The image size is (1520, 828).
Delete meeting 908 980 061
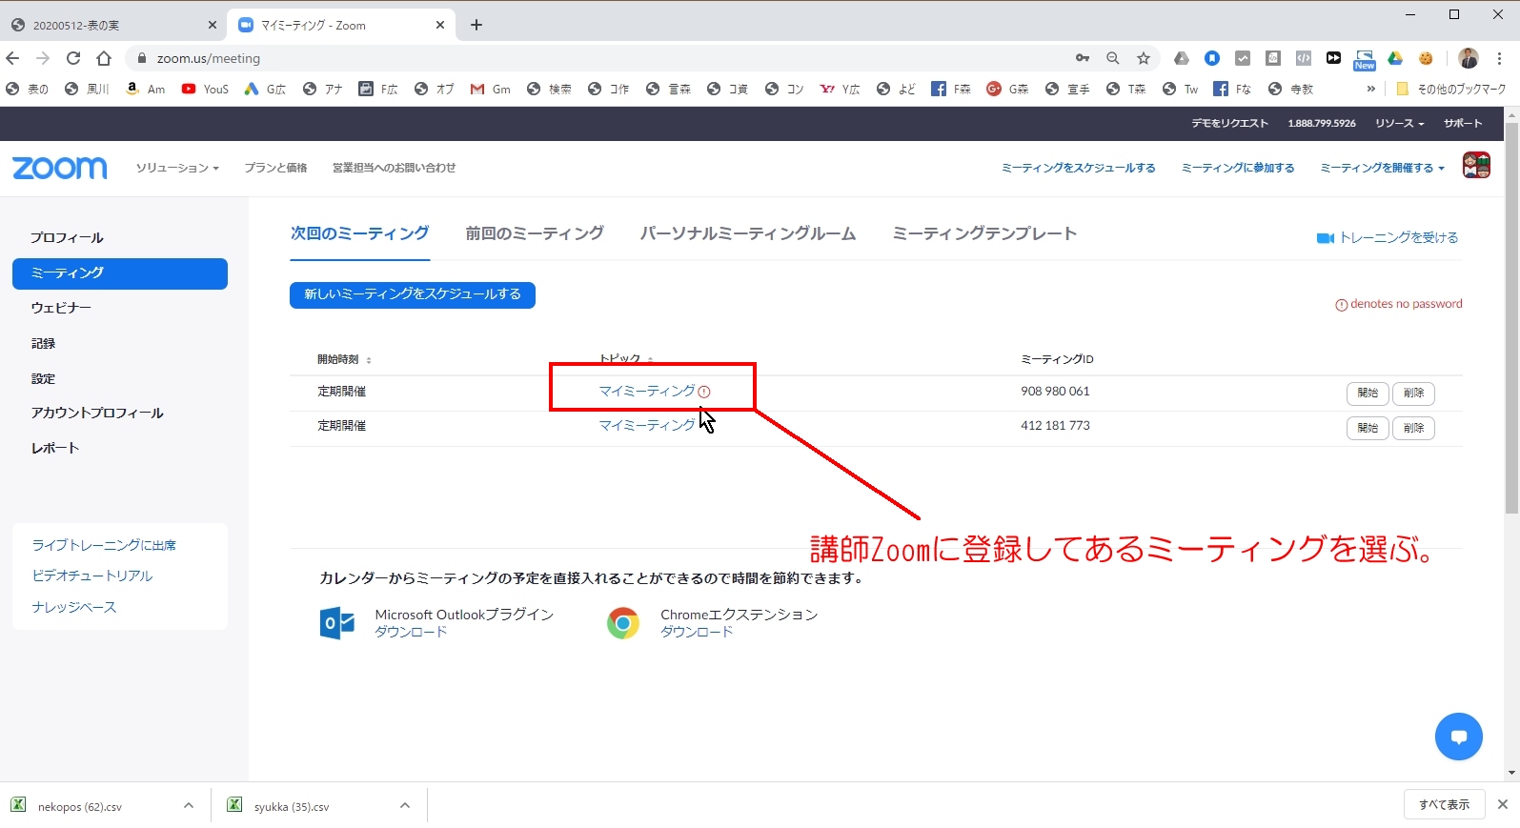coord(1413,393)
